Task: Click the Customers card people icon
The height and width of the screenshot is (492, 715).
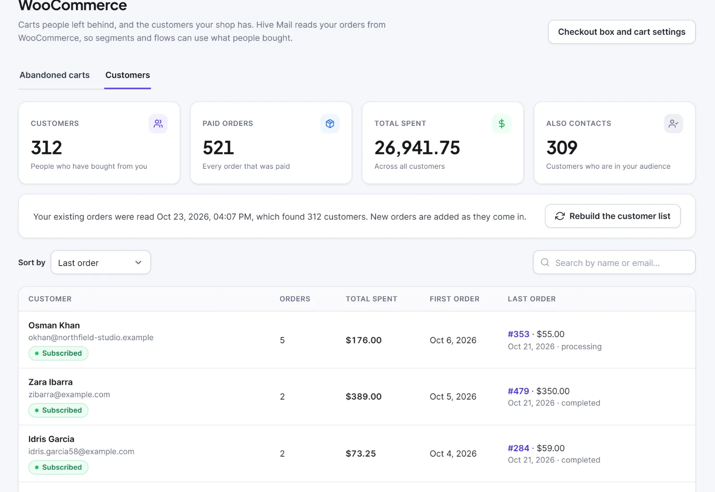Action: (x=158, y=124)
